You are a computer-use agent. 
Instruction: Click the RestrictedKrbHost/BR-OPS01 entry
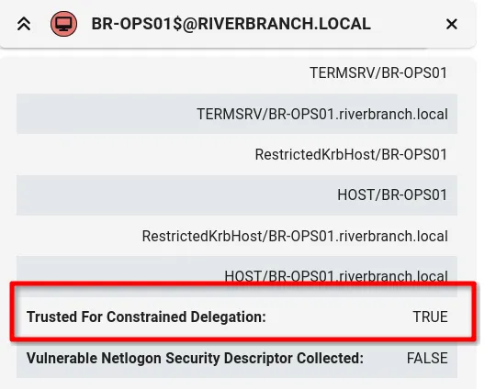[x=351, y=154]
